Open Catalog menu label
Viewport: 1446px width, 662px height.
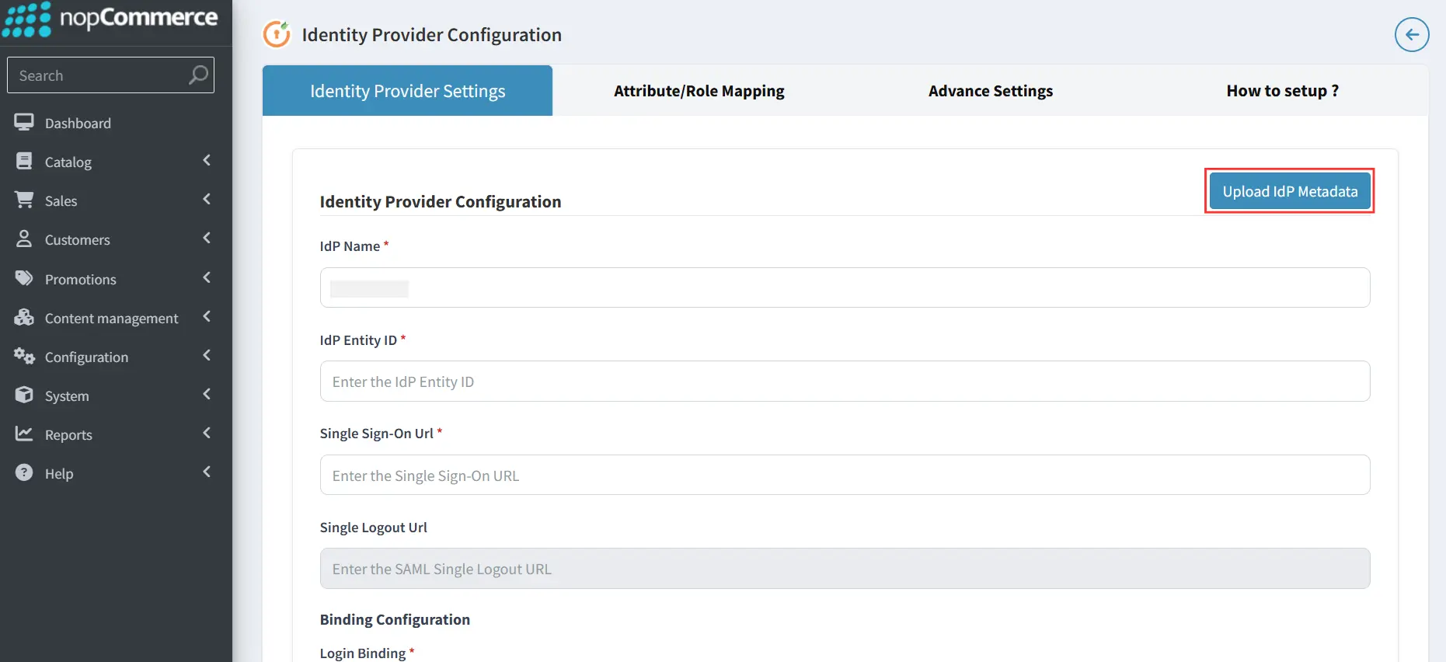pyautogui.click(x=68, y=162)
